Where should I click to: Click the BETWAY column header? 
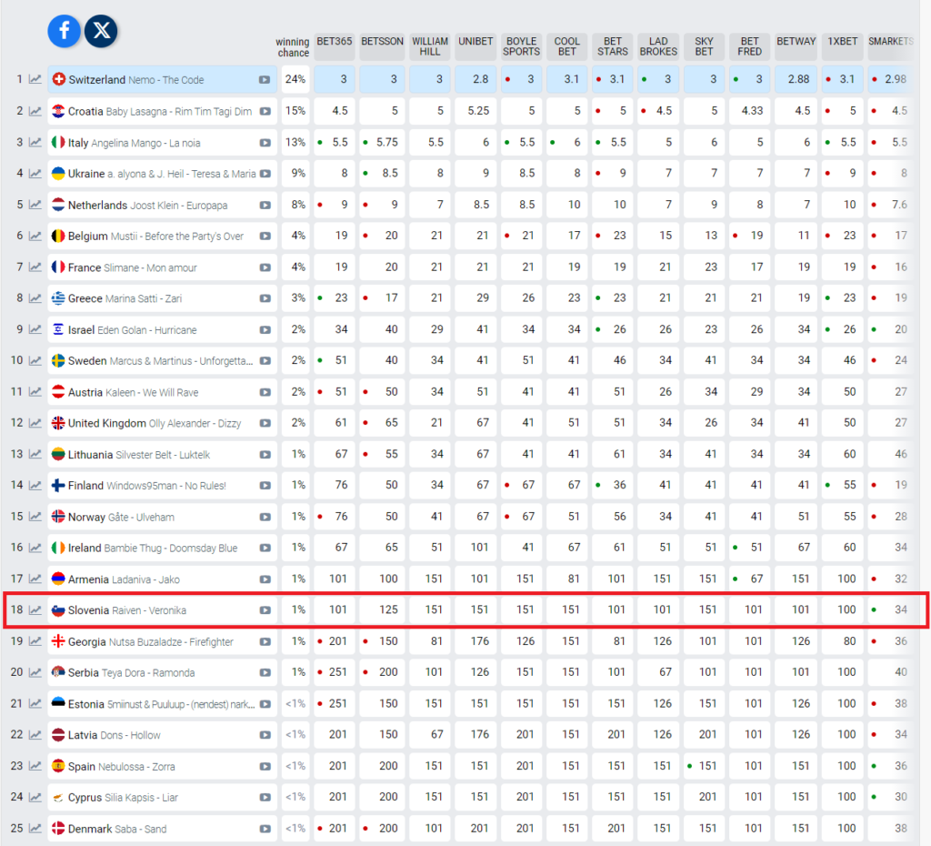point(796,42)
